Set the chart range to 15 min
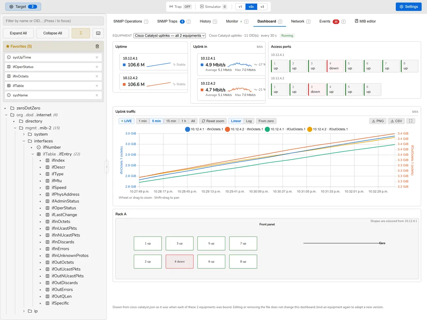Screen dimensions: 427x320 click(x=171, y=121)
